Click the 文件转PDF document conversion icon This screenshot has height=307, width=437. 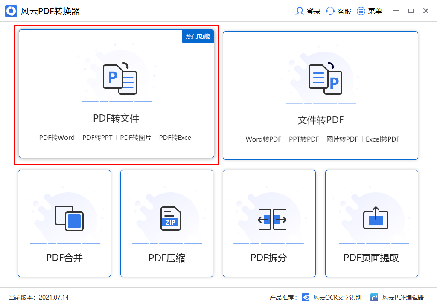click(x=325, y=79)
